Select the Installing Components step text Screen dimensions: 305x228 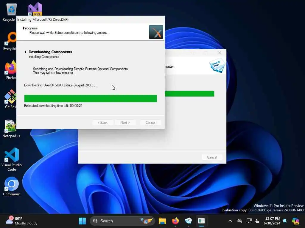click(x=44, y=57)
